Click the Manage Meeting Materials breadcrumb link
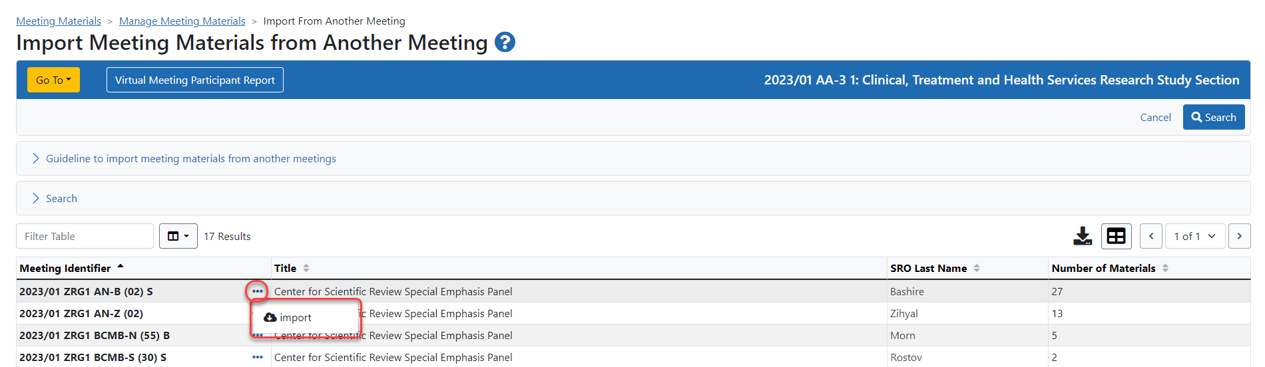 click(x=182, y=21)
